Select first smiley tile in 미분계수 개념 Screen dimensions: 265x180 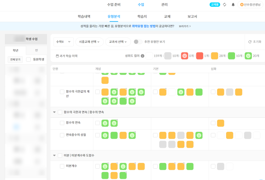click(x=105, y=166)
